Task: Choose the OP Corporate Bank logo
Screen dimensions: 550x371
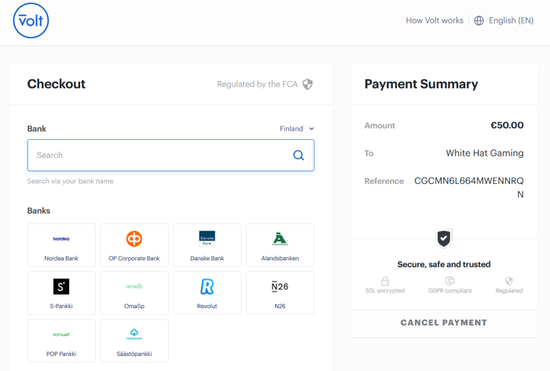Action: 134,239
